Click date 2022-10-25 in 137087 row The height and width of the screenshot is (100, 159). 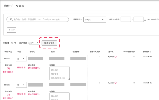pyautogui.click(x=147, y=83)
